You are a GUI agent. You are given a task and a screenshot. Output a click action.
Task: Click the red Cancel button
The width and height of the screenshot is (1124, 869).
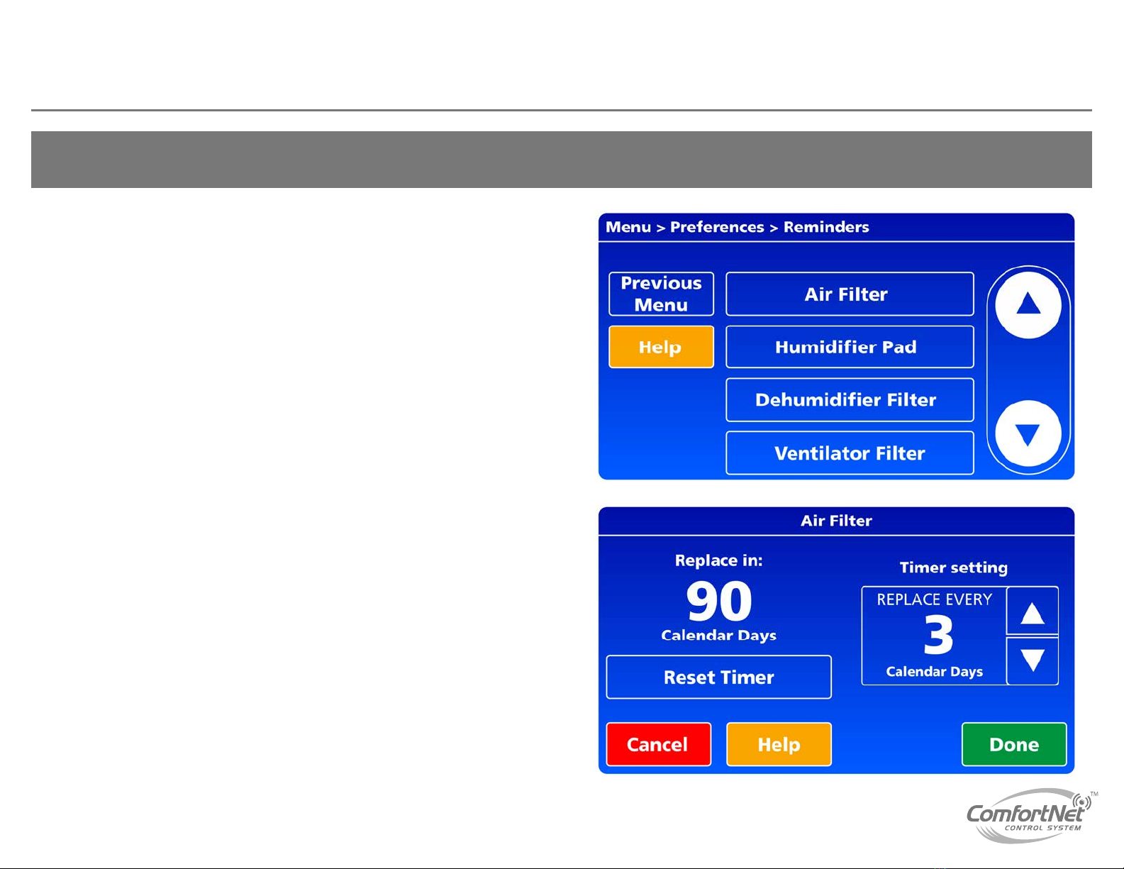658,744
